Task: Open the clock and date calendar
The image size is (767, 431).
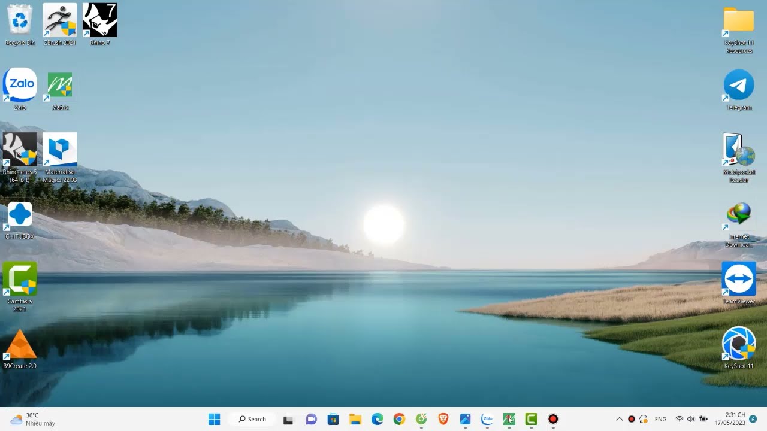Action: tap(730, 419)
